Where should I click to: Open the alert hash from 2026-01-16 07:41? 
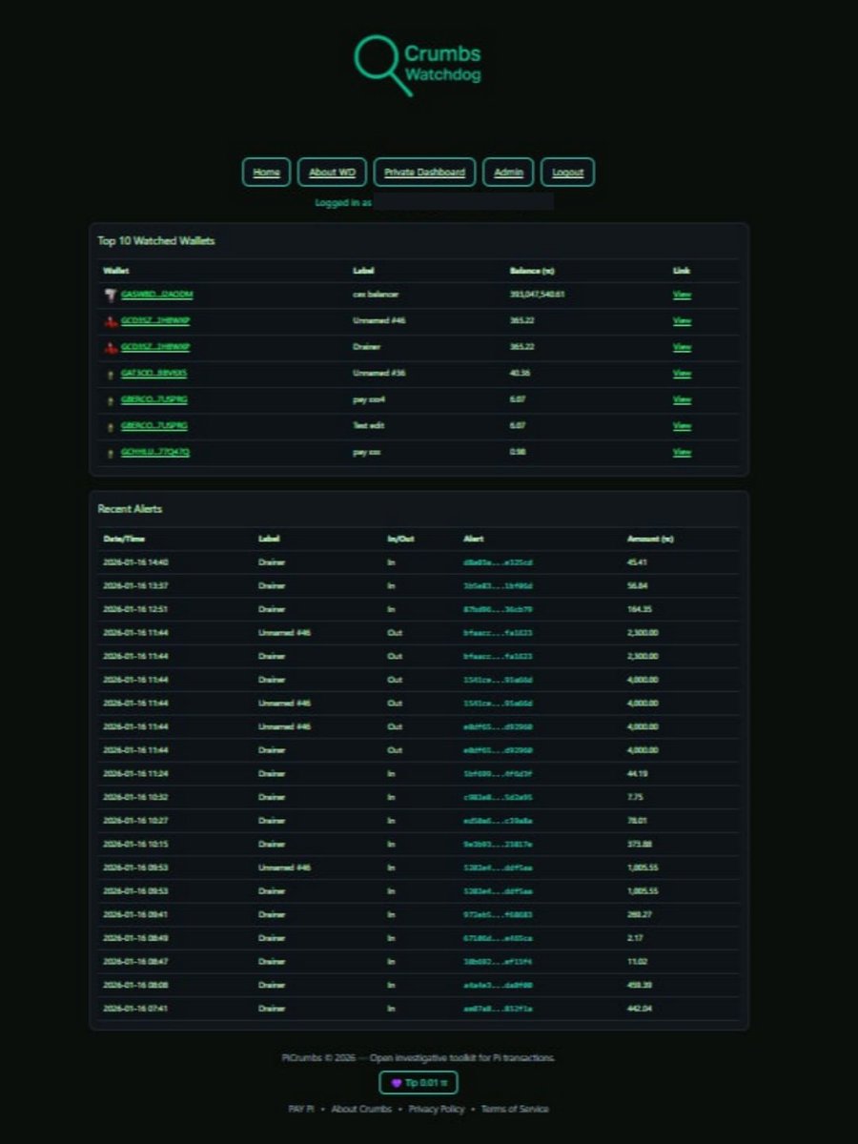tap(498, 1009)
